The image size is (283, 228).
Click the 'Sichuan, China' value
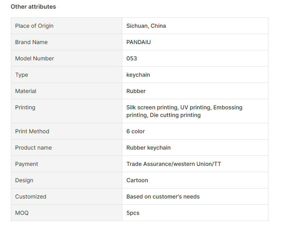(x=146, y=26)
